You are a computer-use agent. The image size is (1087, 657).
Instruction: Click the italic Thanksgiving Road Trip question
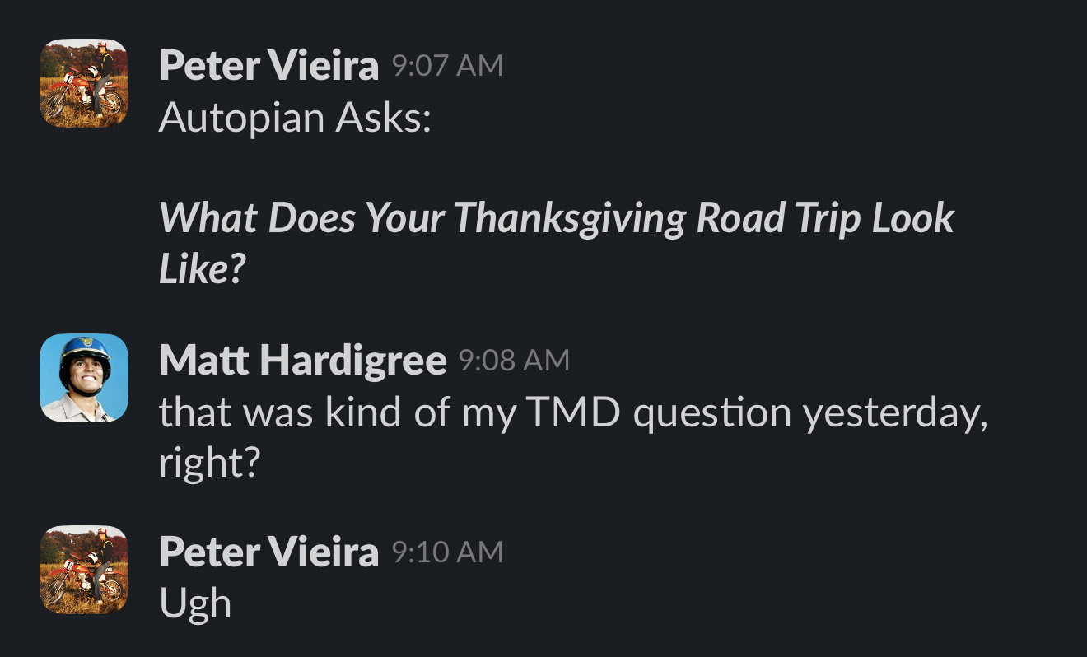(556, 219)
